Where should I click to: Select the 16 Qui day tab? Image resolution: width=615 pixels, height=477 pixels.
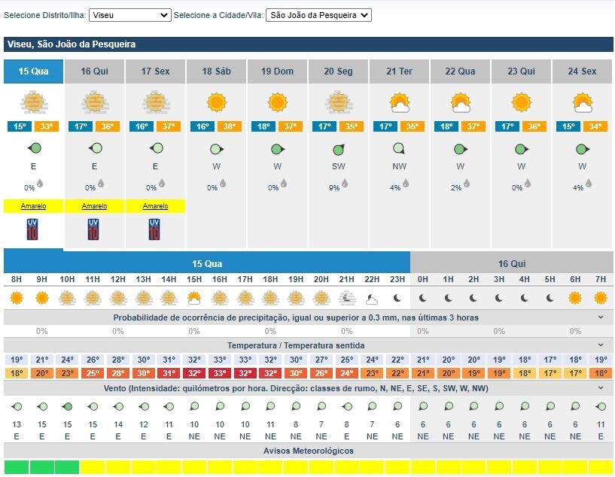[95, 71]
